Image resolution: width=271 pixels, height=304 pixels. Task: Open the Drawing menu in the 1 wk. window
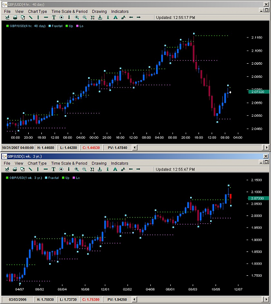point(99,163)
